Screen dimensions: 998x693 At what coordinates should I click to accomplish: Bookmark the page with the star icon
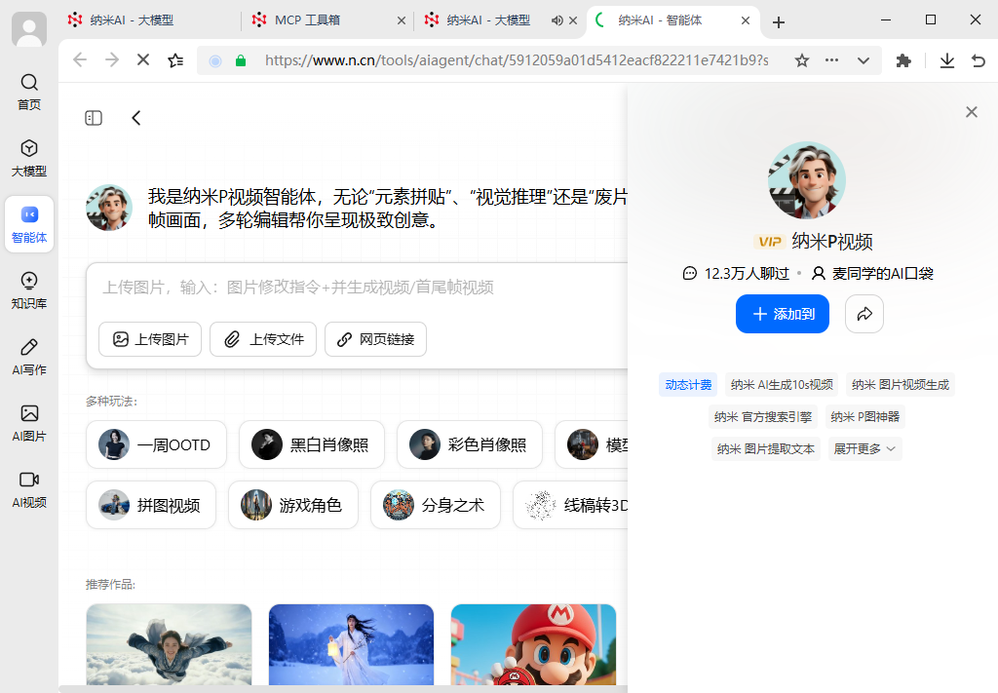[802, 60]
